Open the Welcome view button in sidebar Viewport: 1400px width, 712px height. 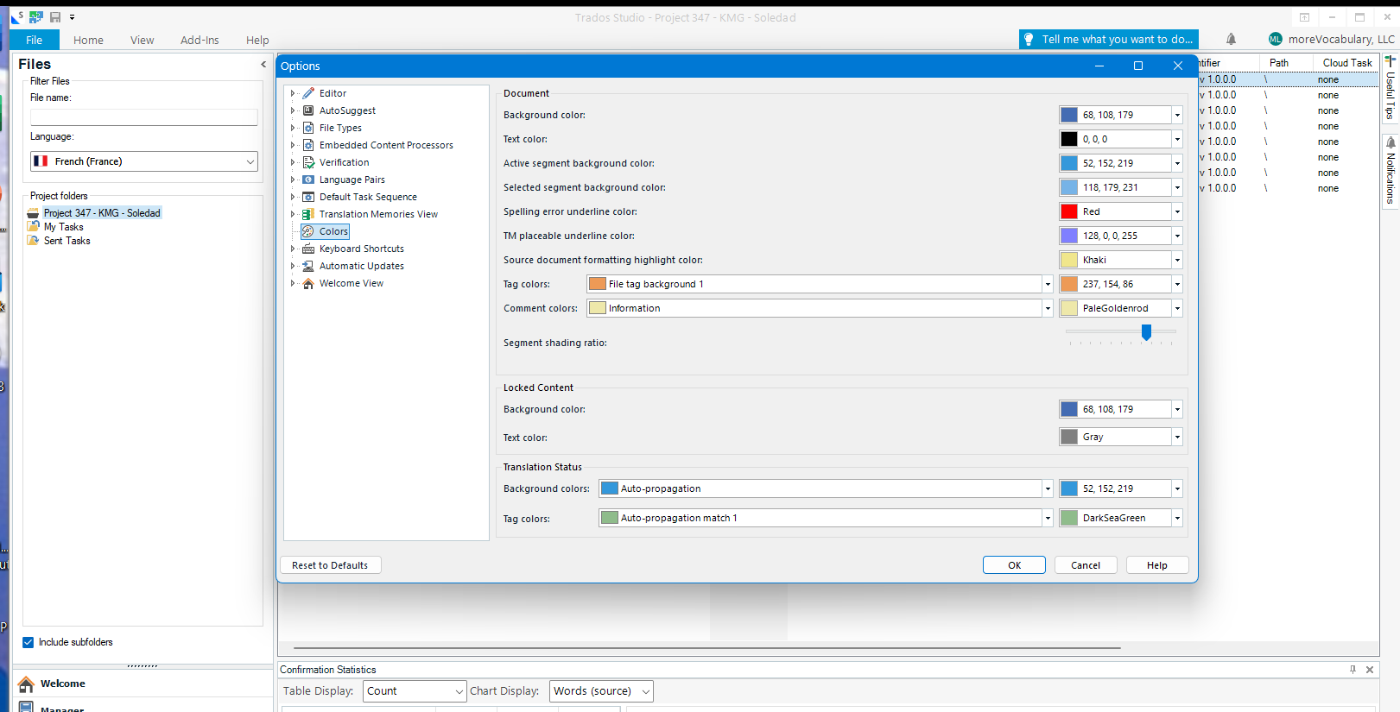(143, 684)
